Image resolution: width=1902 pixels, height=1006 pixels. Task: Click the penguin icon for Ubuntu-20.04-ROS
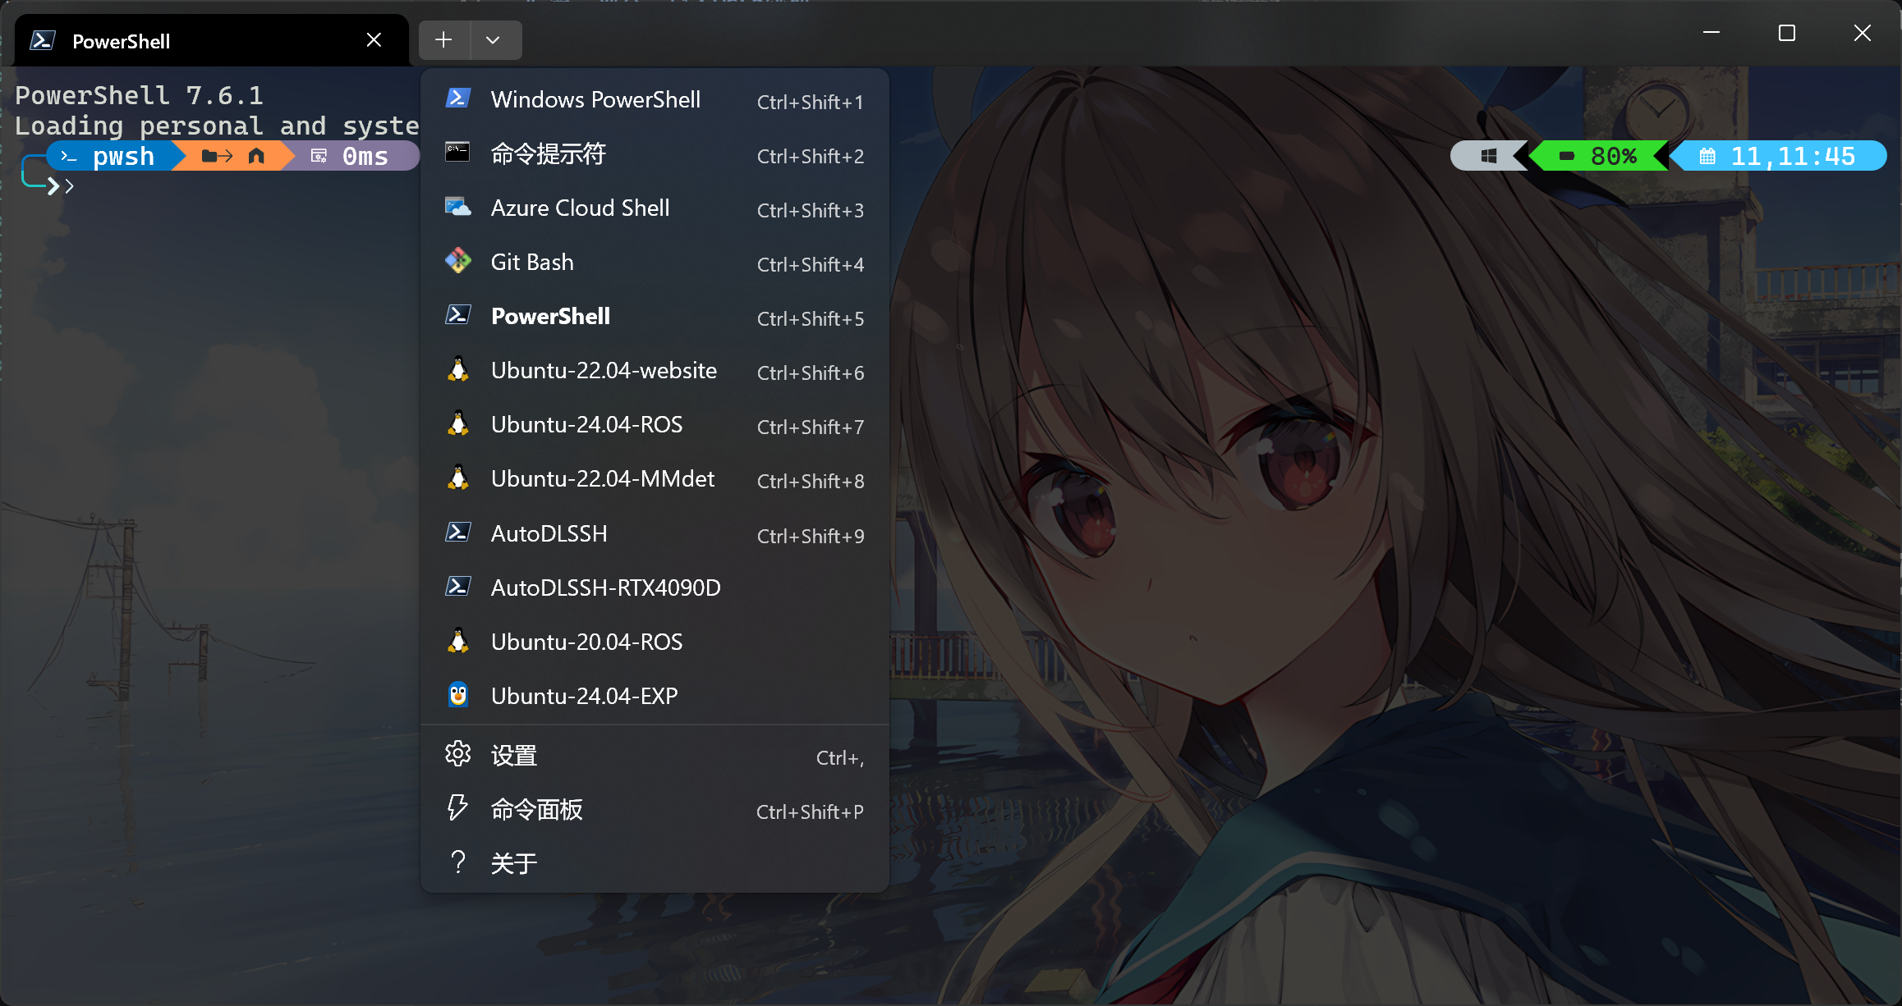[458, 641]
